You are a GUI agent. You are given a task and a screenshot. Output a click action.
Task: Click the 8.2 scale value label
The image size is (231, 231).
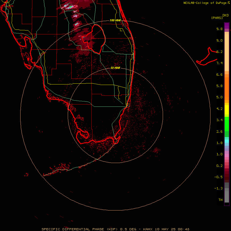[219, 52]
